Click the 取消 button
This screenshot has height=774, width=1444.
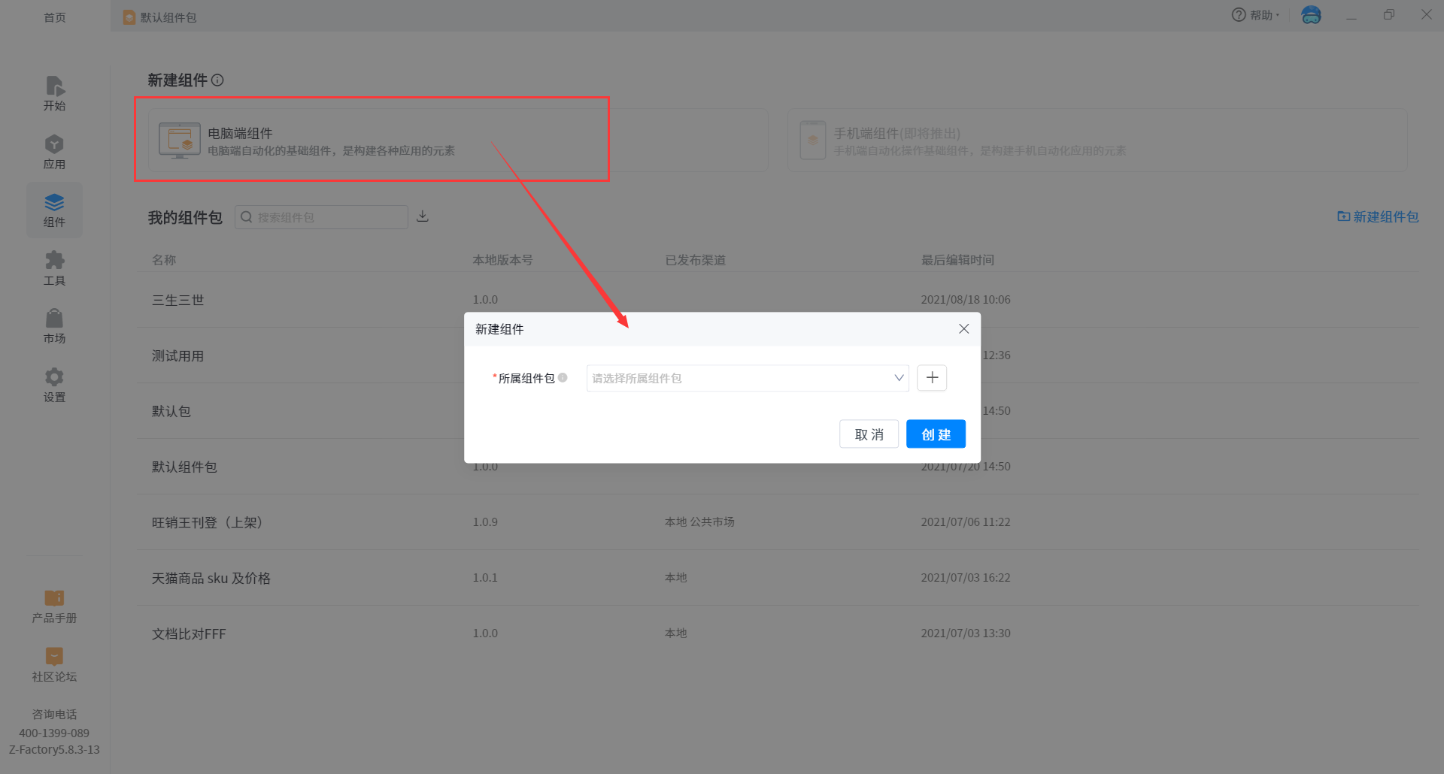tap(869, 434)
